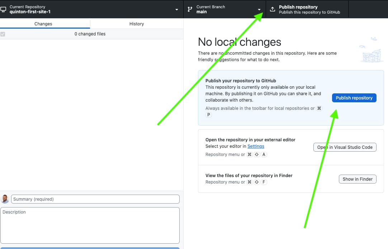Image resolution: width=388 pixels, height=249 pixels.
Task: Click the upload icon beside Publish repository
Action: pos(273,9)
